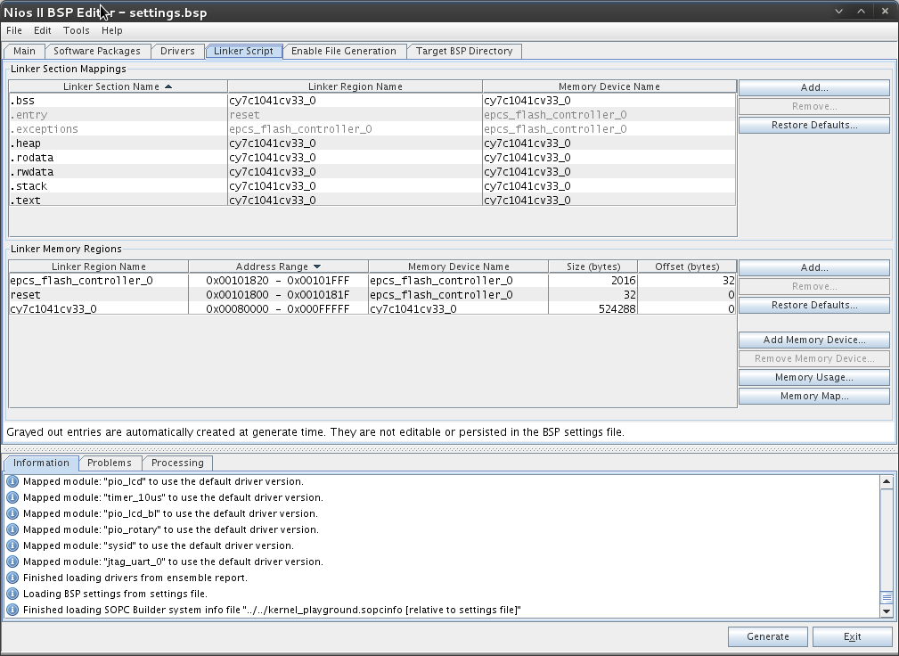Click the log scrollbar thumb
899x656 pixels.
[x=887, y=597]
